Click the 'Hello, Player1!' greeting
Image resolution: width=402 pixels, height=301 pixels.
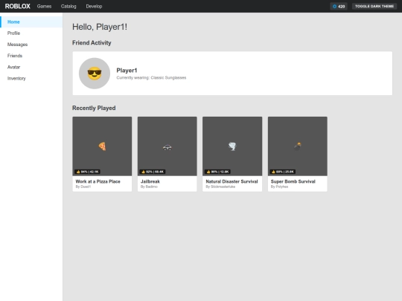pyautogui.click(x=100, y=27)
